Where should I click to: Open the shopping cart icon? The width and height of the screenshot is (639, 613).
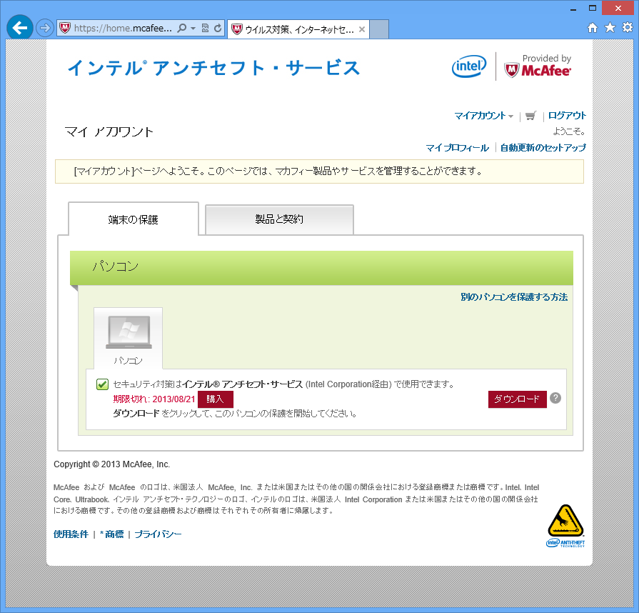point(530,116)
